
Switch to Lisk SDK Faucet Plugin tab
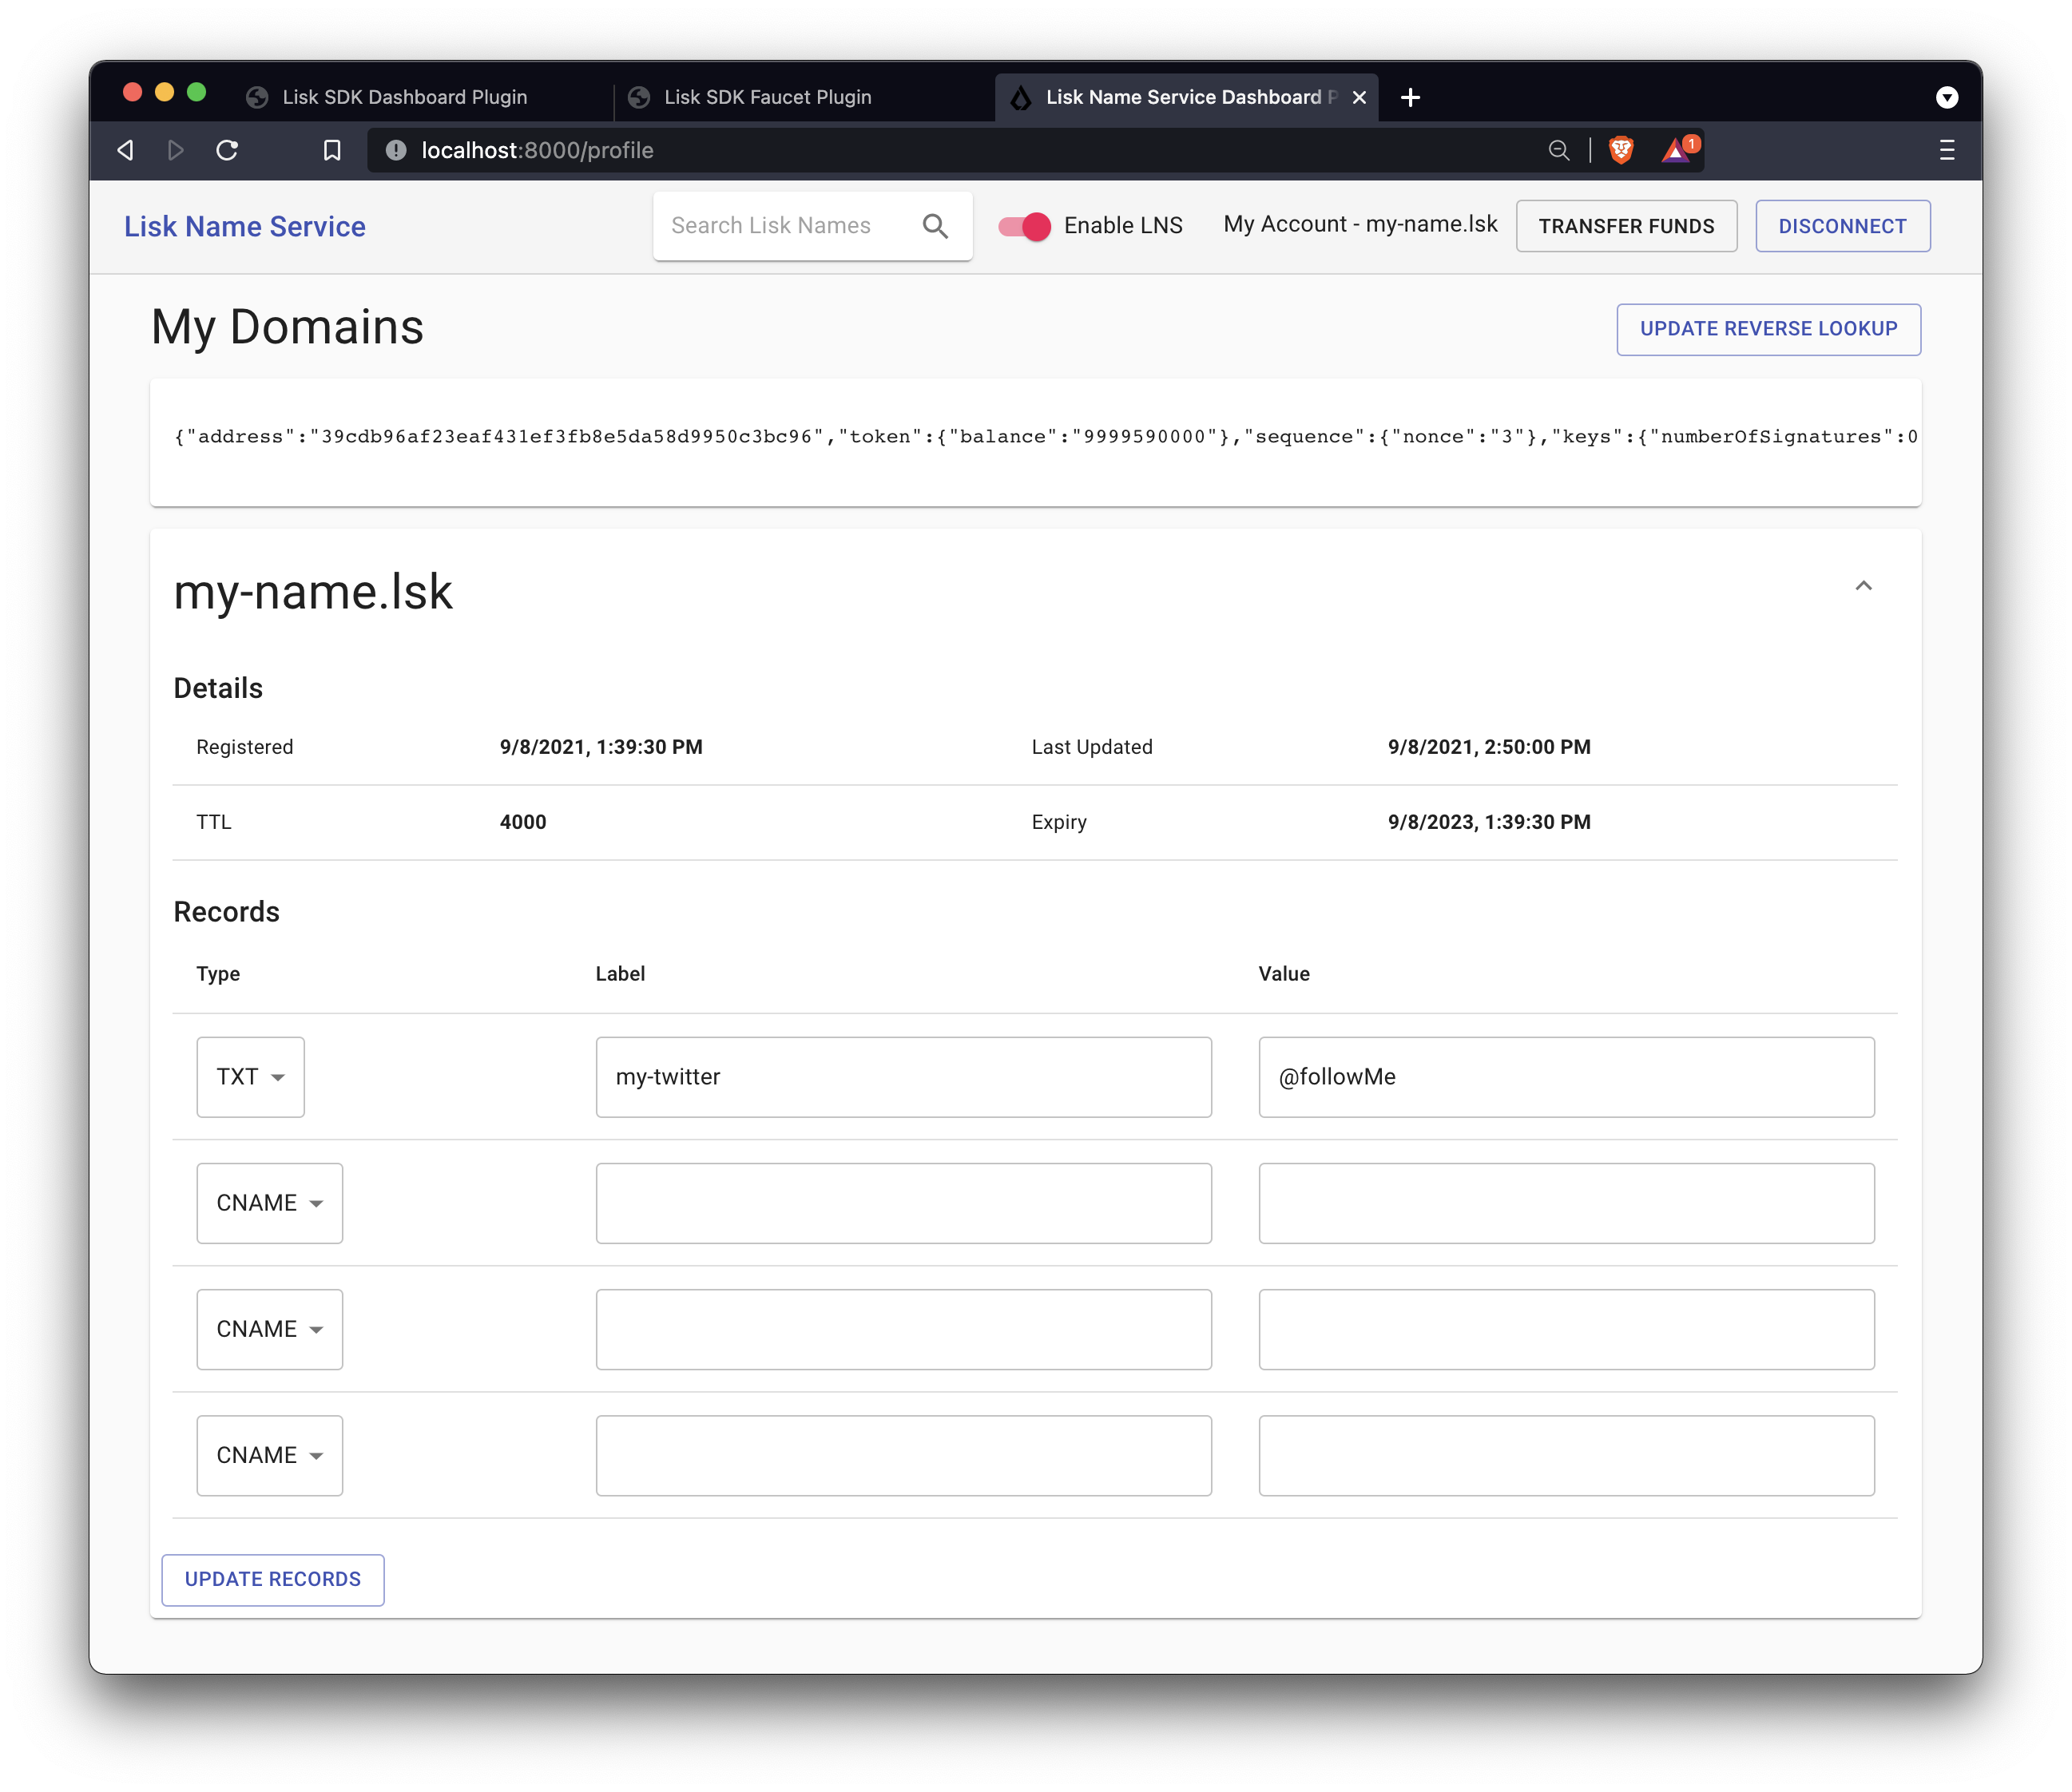(x=767, y=97)
